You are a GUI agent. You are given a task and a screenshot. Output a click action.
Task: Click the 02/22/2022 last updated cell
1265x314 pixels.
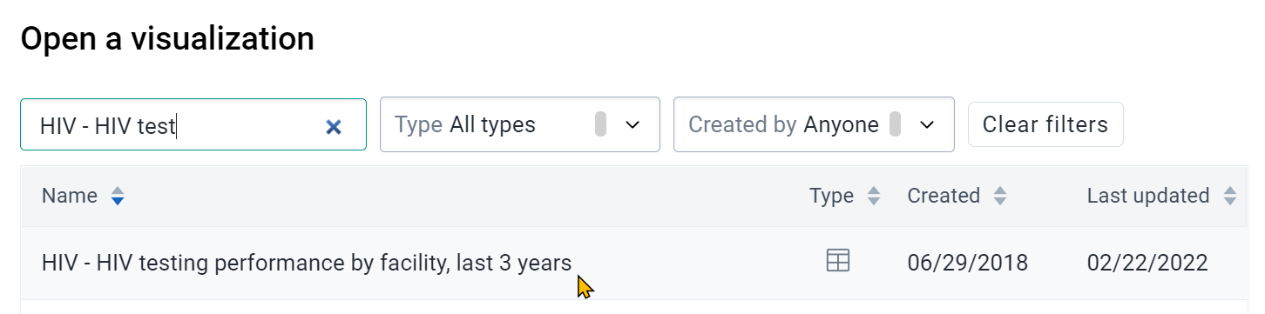[1147, 263]
